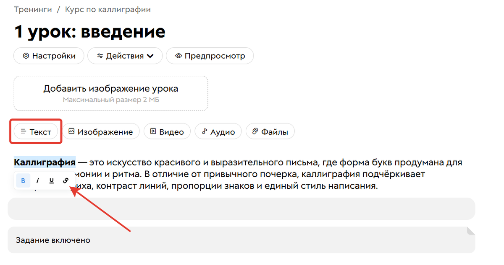Click the empty gray content block
The image size is (504, 265).
(241, 208)
